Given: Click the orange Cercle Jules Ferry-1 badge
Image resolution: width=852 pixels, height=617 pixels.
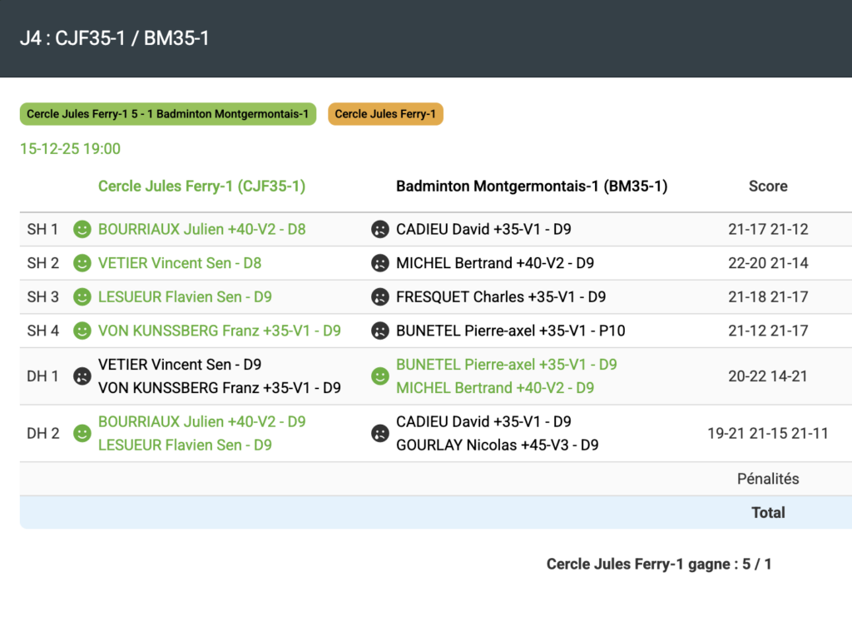Looking at the screenshot, I should (x=385, y=114).
